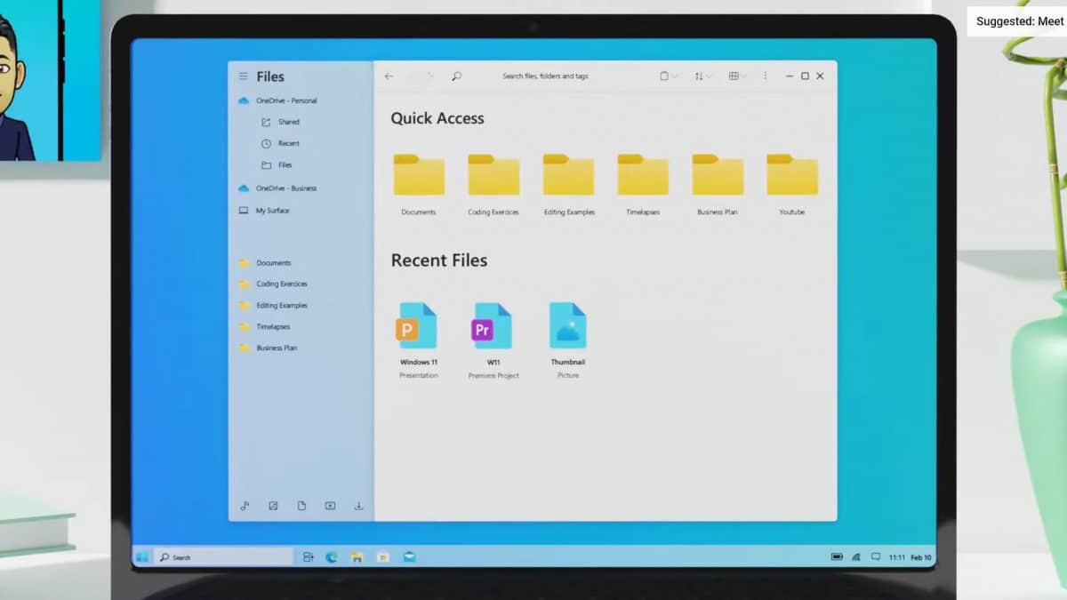Open the sort order dropdown

[x=702, y=76]
